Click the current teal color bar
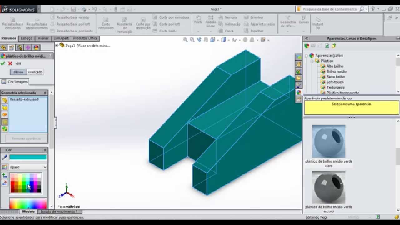This screenshot has height=225, width=400. click(28, 157)
